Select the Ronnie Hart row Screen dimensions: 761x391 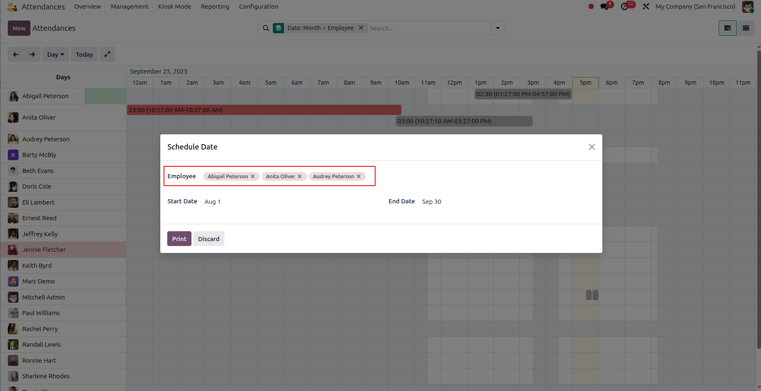(63, 361)
